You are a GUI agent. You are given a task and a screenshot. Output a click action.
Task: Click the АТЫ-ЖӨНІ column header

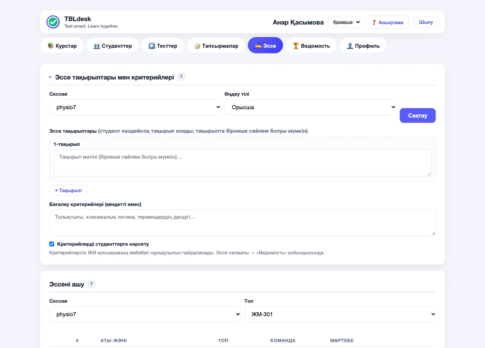tap(114, 340)
